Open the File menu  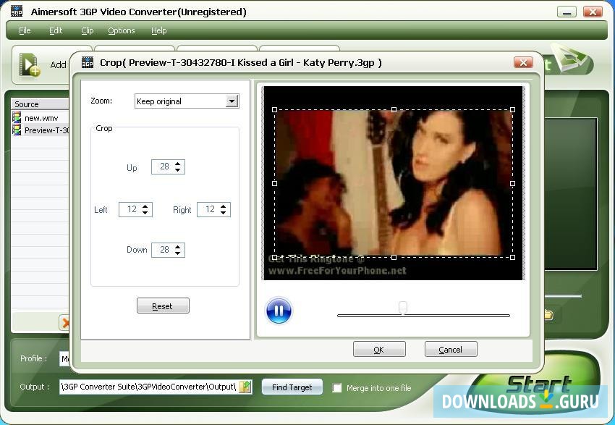pos(25,30)
